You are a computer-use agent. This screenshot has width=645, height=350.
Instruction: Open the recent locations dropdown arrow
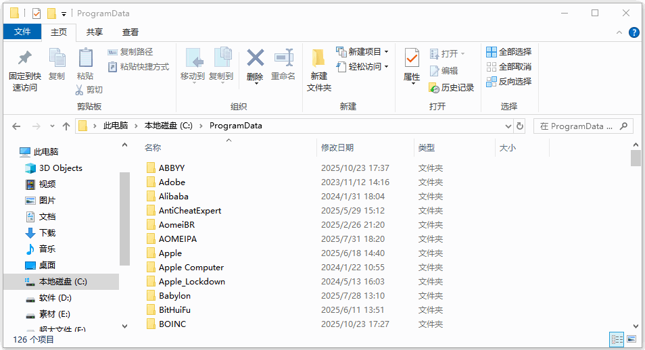[52, 126]
